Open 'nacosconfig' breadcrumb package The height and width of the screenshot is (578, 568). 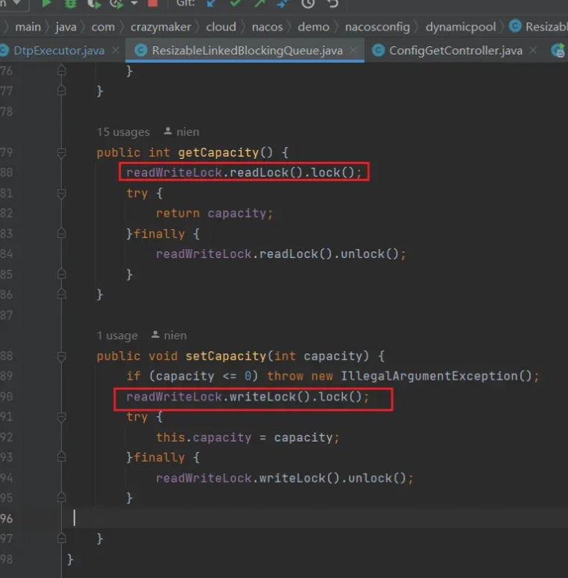[377, 27]
